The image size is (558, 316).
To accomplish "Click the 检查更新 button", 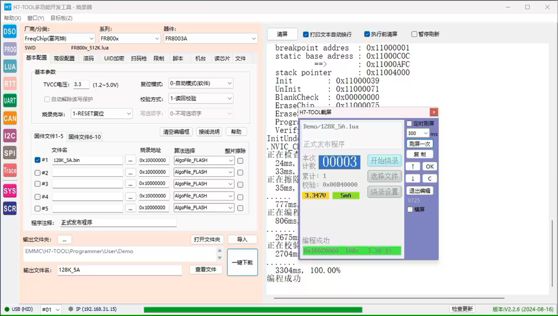I will 462,309.
